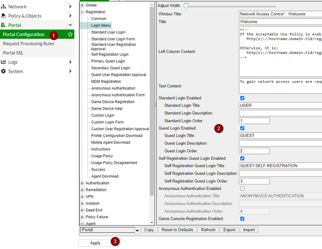Click the Refresh button
The height and width of the screenshot is (249, 322).
[x=208, y=230]
